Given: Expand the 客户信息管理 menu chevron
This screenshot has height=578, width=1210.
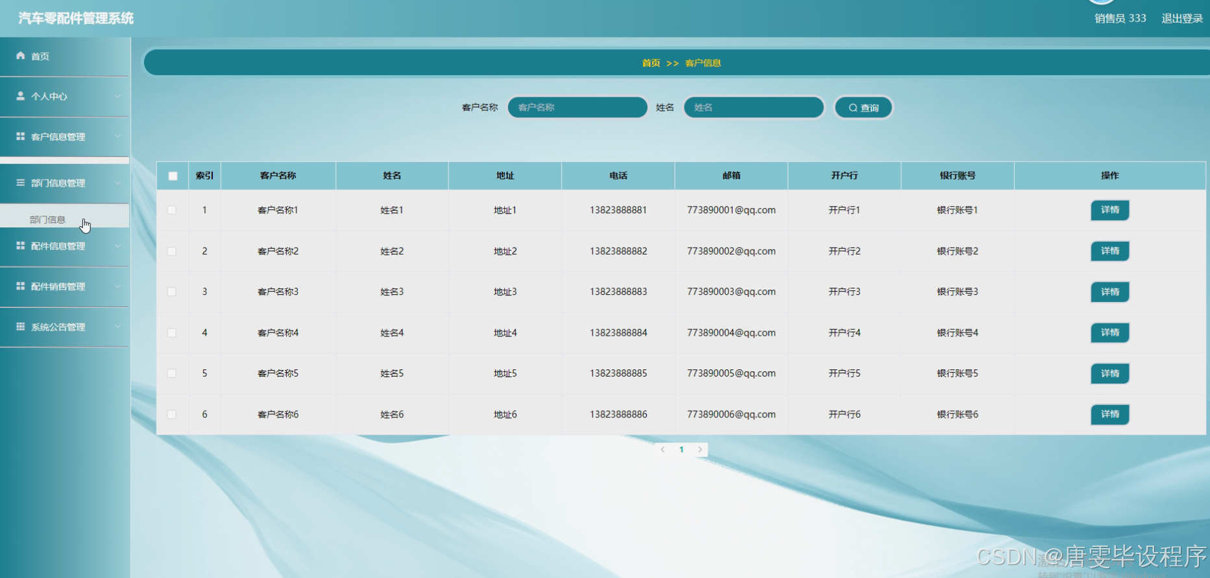Looking at the screenshot, I should click(x=117, y=136).
